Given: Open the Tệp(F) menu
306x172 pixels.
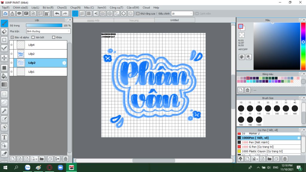Looking at the screenshot, I should point(6,7).
